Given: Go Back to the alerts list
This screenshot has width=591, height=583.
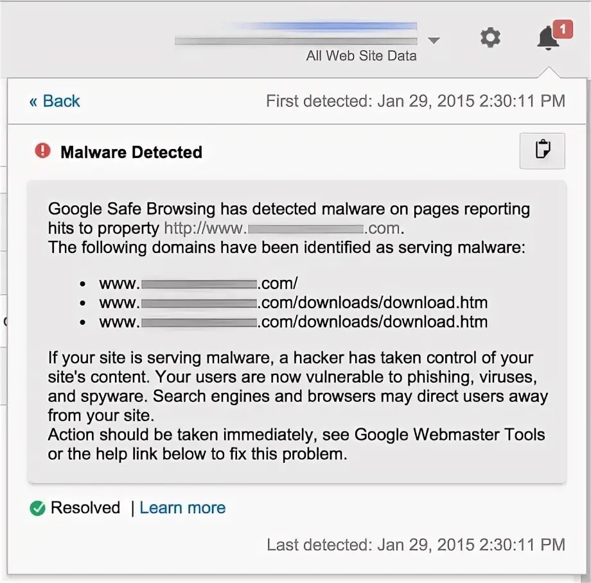Looking at the screenshot, I should [x=55, y=101].
